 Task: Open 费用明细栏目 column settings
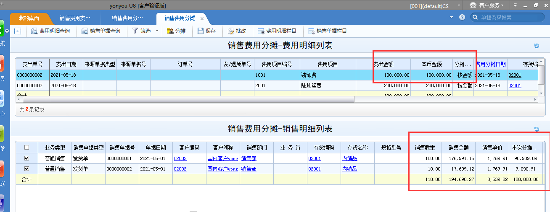pyautogui.click(x=277, y=31)
